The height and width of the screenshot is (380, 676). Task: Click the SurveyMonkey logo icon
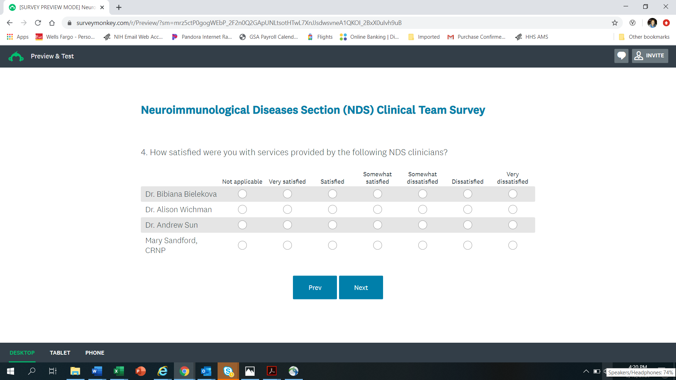(16, 56)
